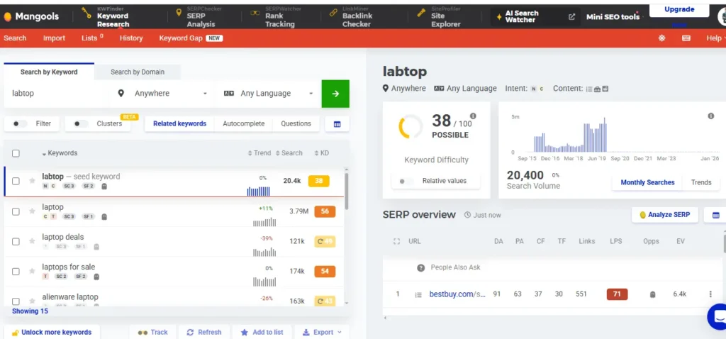Click the People Also Ask question icon

421,267
